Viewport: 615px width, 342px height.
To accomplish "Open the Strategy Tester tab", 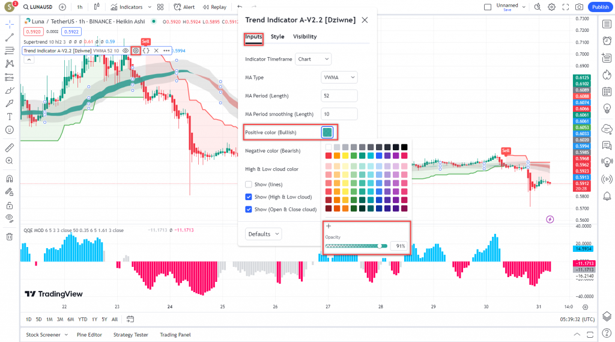I will (130, 335).
